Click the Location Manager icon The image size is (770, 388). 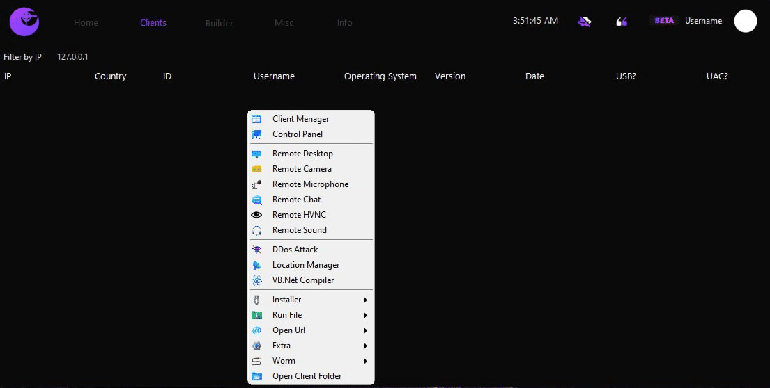pos(257,265)
